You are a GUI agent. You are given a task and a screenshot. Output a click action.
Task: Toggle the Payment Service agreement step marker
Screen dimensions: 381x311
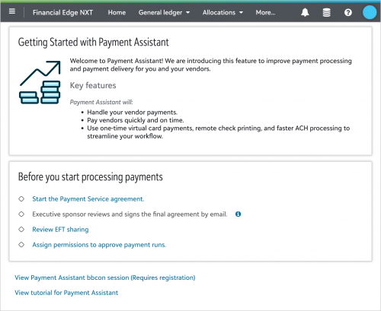(21, 199)
